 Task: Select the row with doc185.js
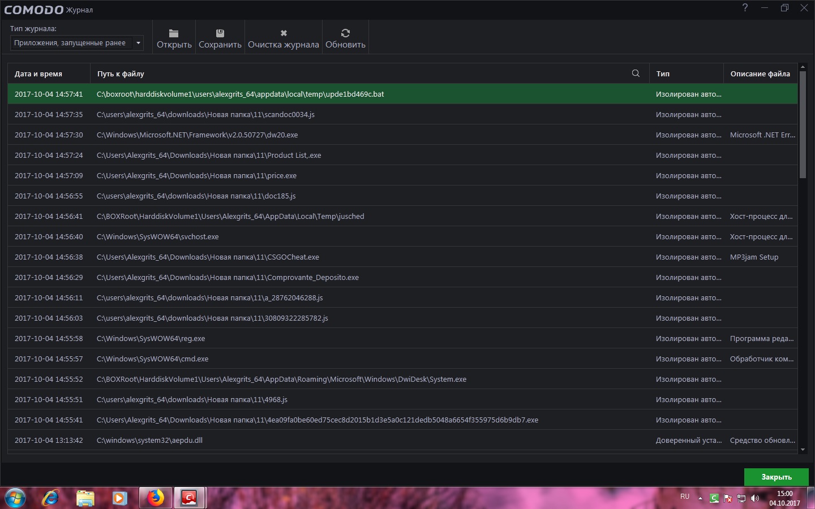click(x=402, y=196)
